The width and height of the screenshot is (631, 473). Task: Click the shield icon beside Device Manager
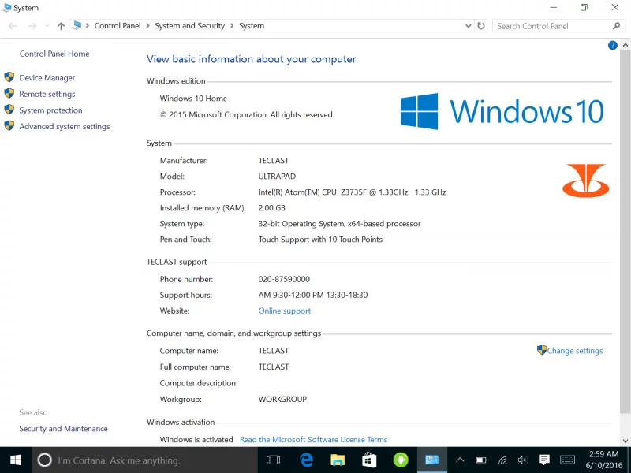tap(9, 77)
